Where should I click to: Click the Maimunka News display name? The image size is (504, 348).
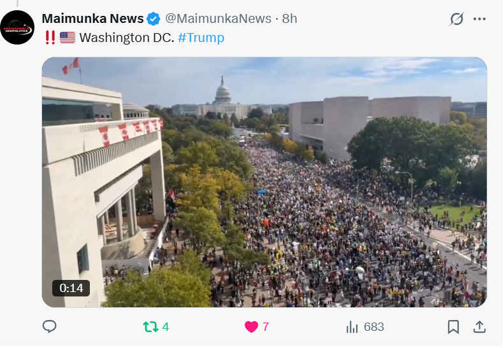[x=92, y=18]
